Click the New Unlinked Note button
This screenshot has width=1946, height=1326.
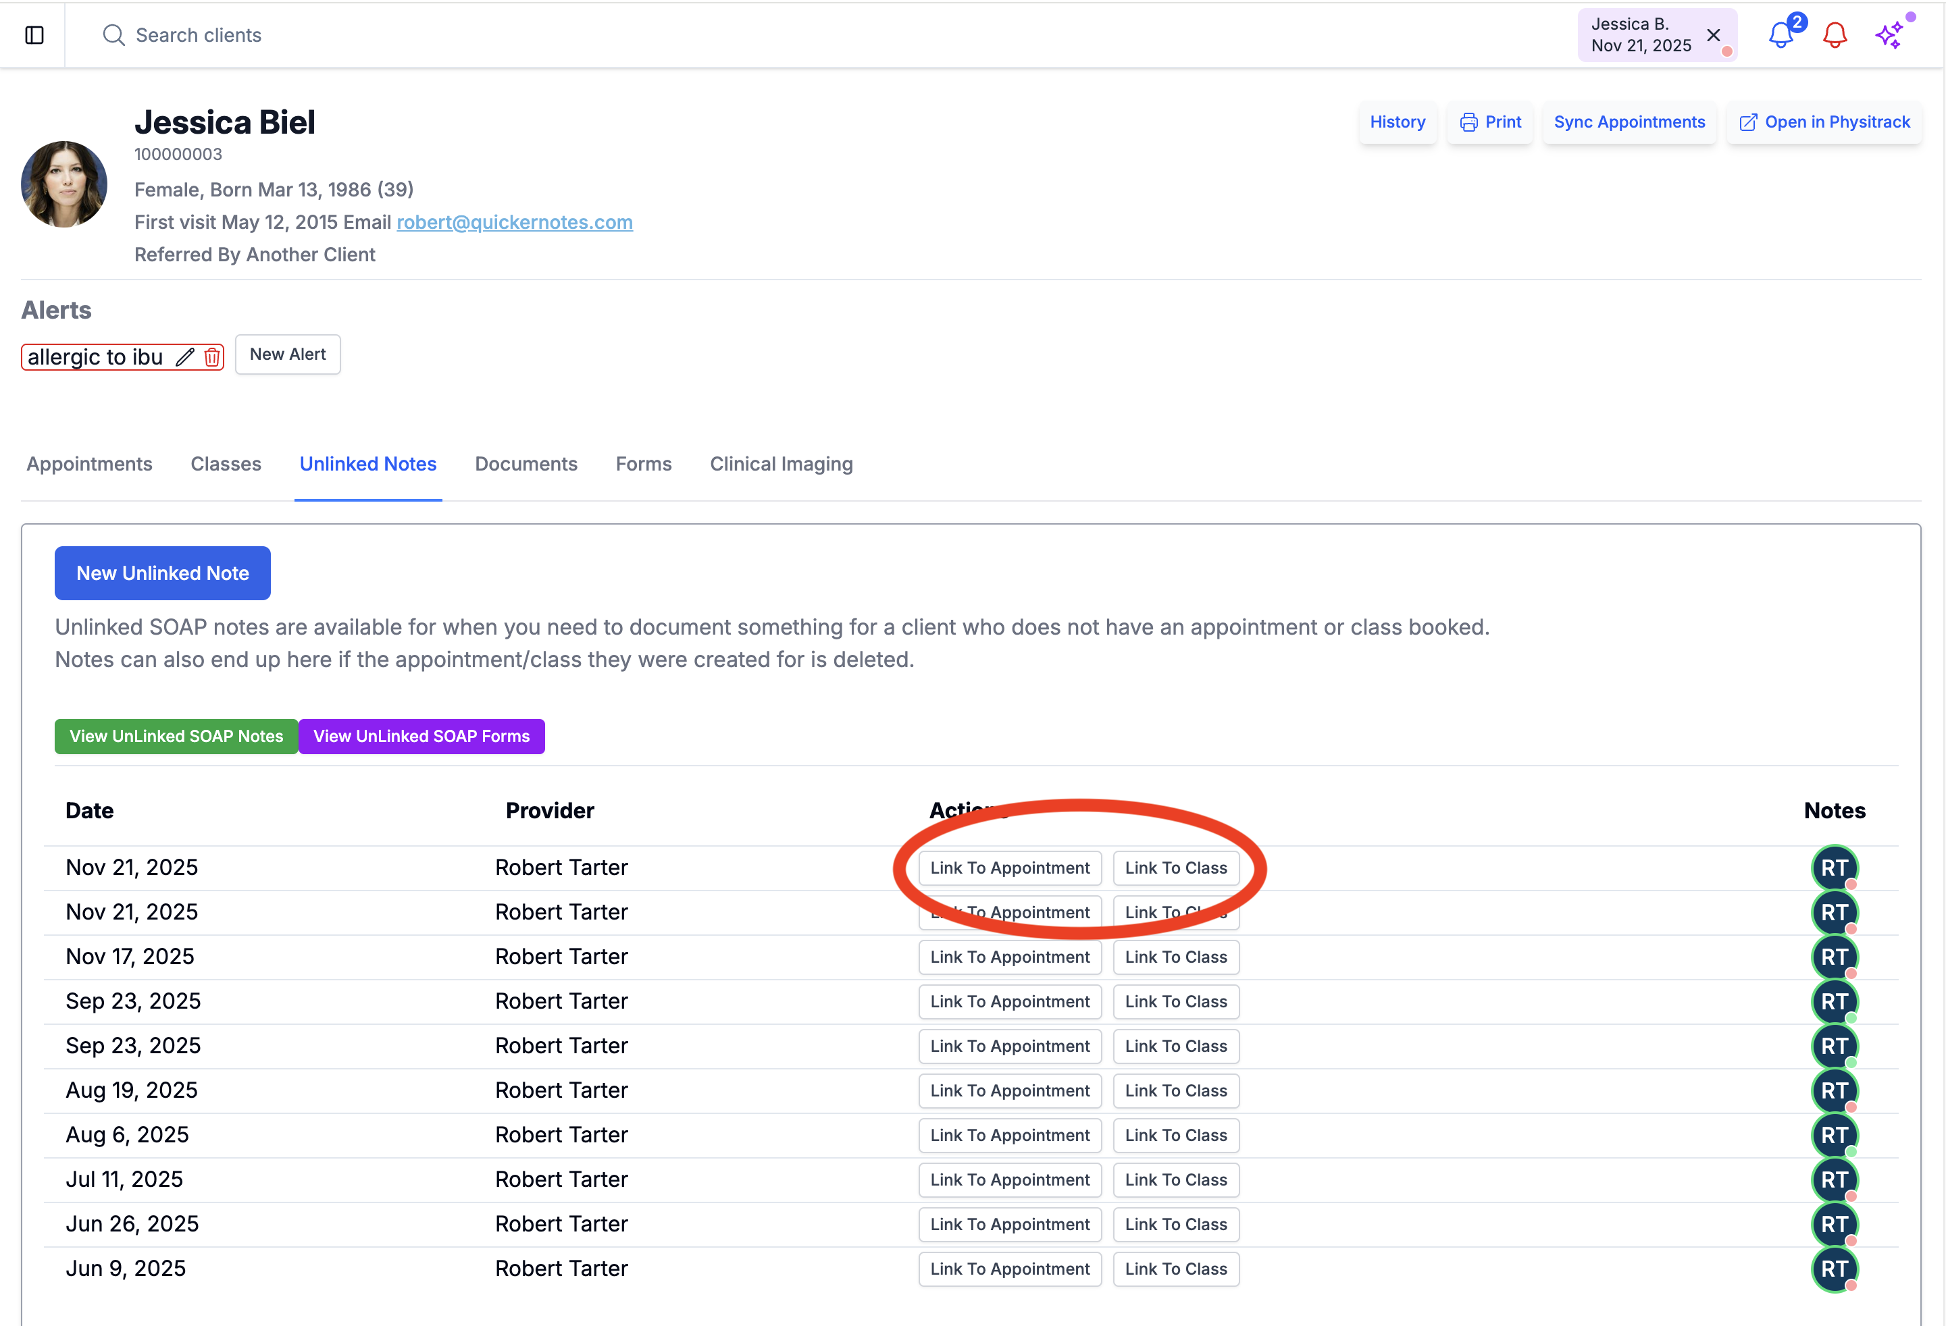tap(162, 573)
